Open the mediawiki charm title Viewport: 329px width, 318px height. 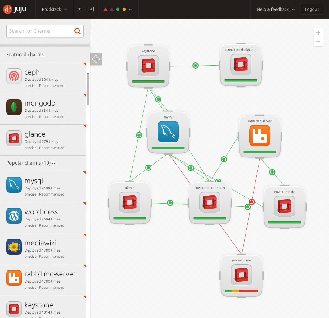(x=40, y=243)
